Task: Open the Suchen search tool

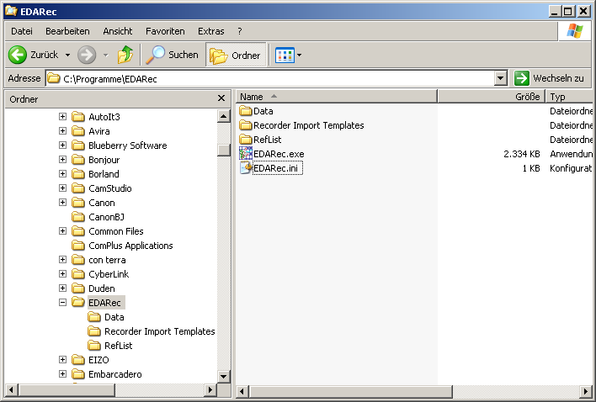Action: coord(173,55)
